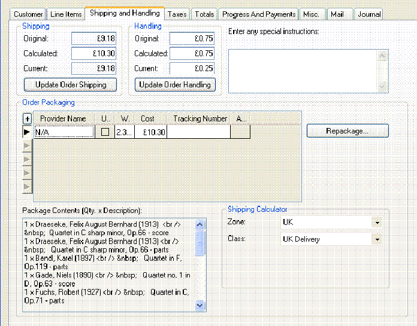The width and height of the screenshot is (417, 326).
Task: Select the N/A row arrow indicator
Action: coord(27,132)
